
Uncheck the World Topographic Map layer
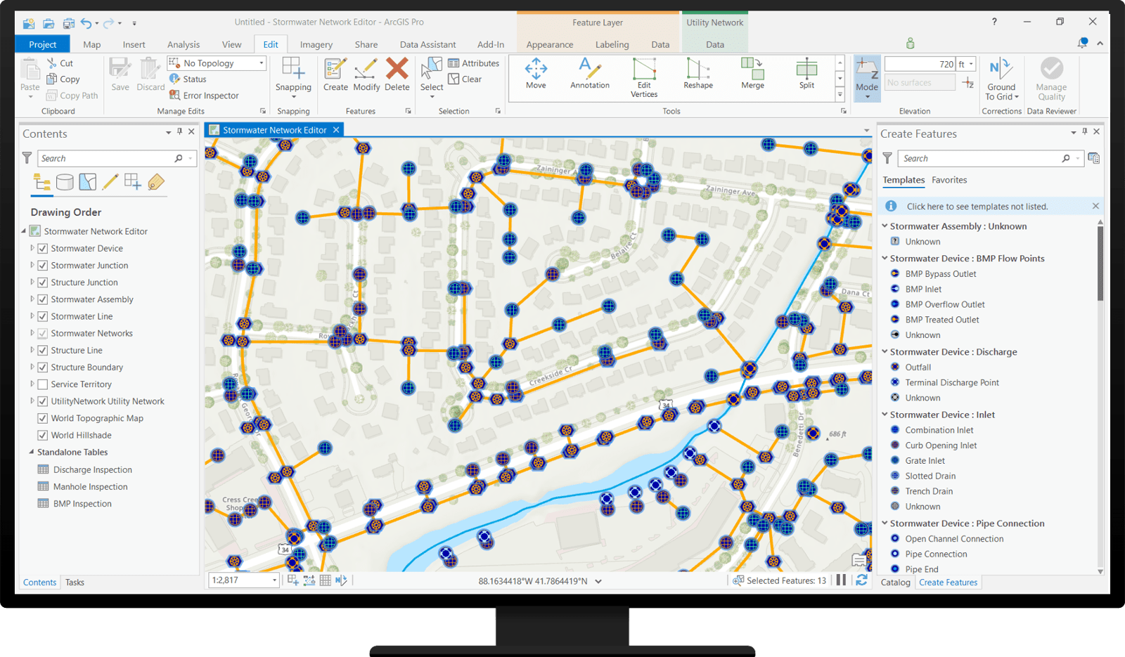44,418
